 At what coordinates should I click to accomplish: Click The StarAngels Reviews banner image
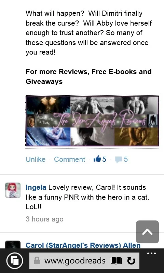(x=92, y=121)
